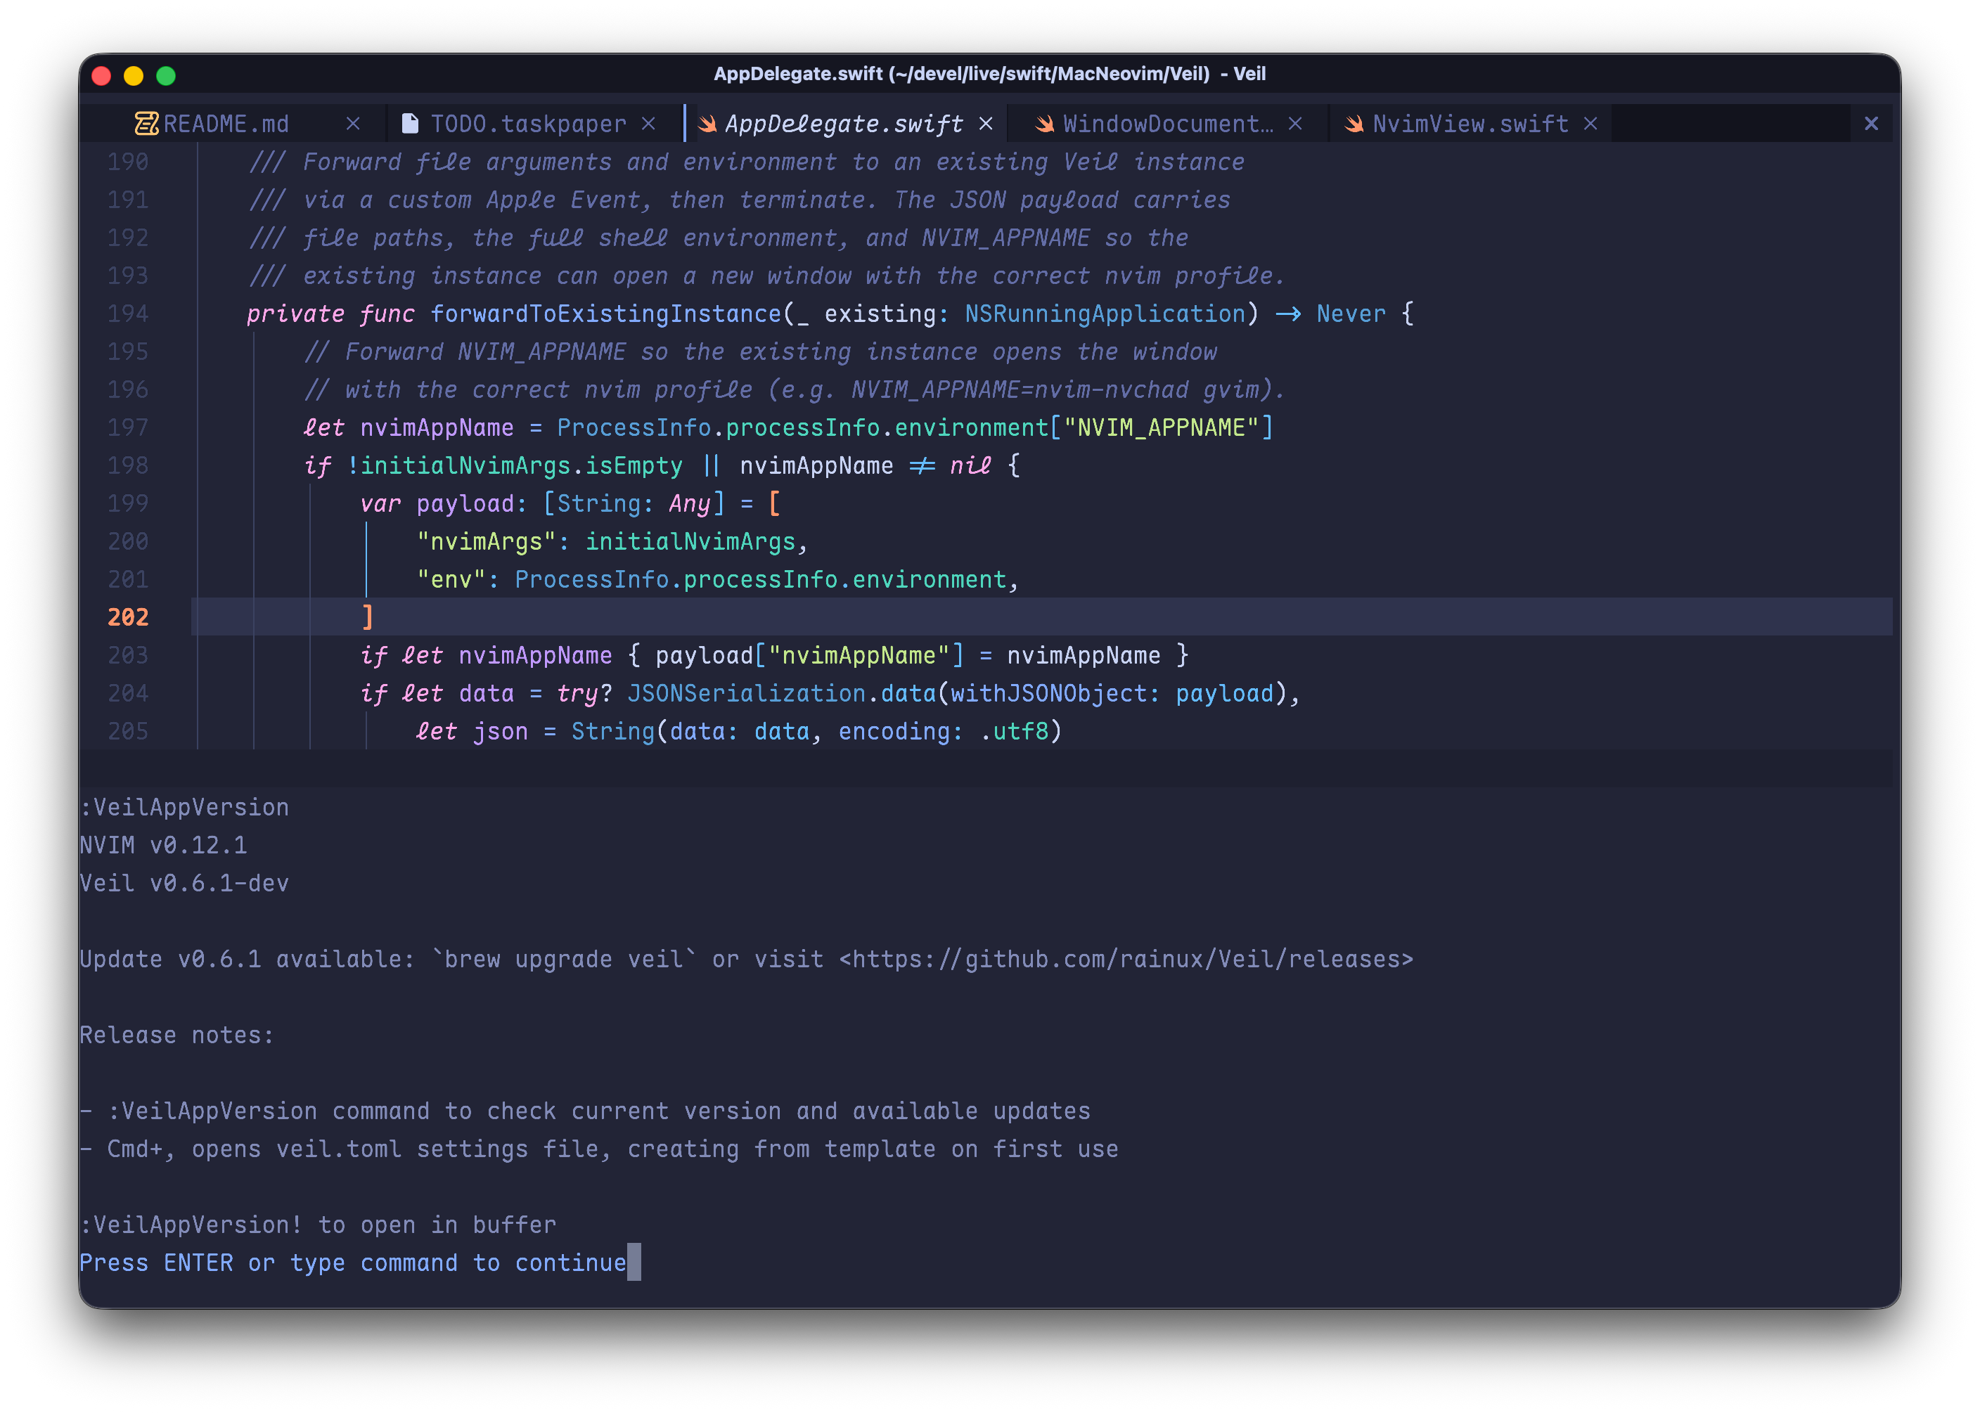This screenshot has width=1980, height=1413.
Task: Click the "nvimArgs" dictionary key
Action: point(486,541)
